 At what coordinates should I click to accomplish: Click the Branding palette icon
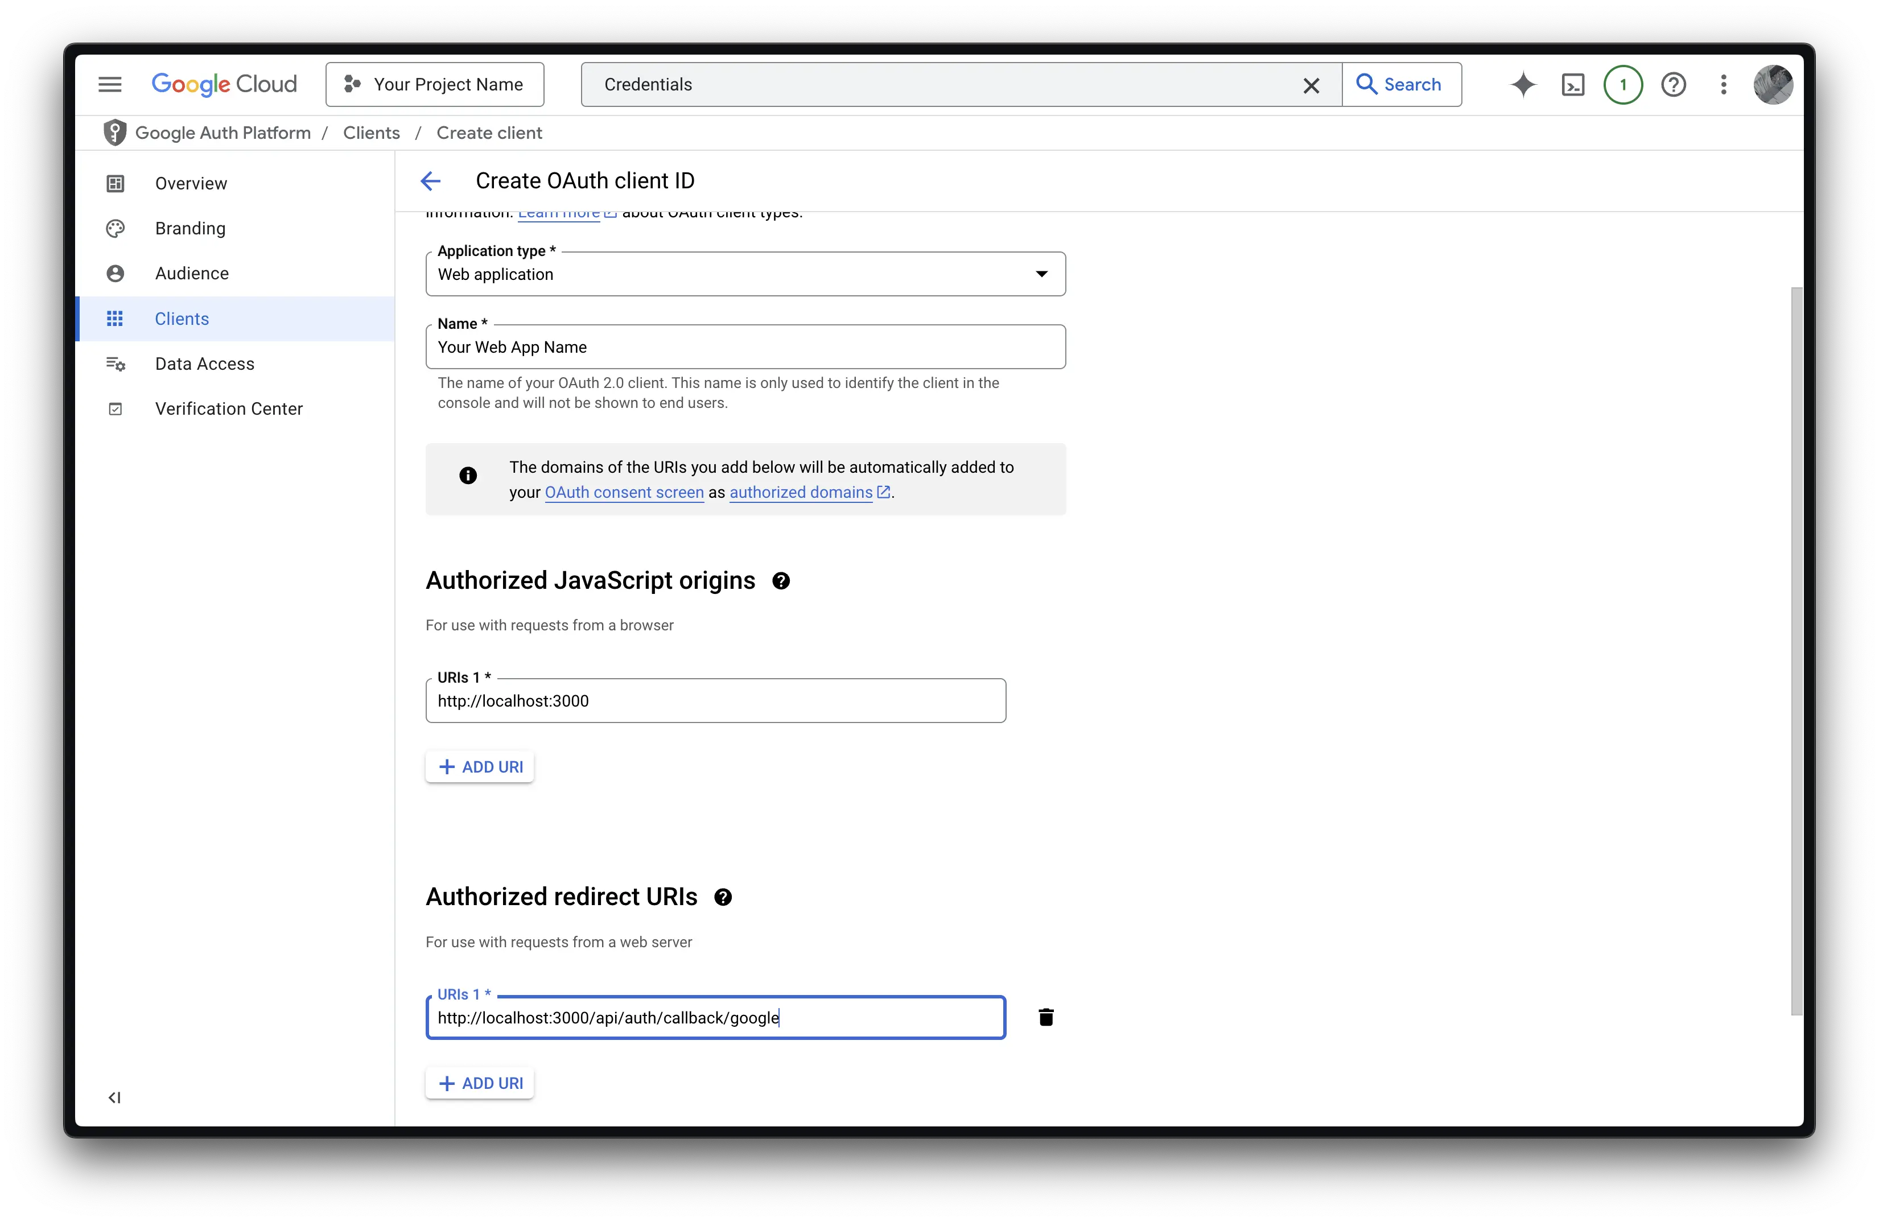(116, 228)
